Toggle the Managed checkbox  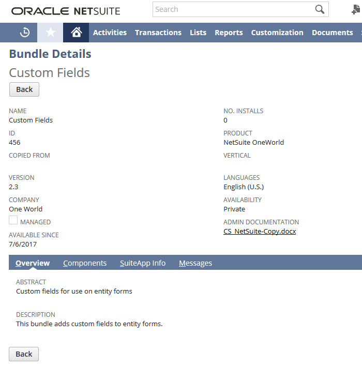(x=13, y=220)
